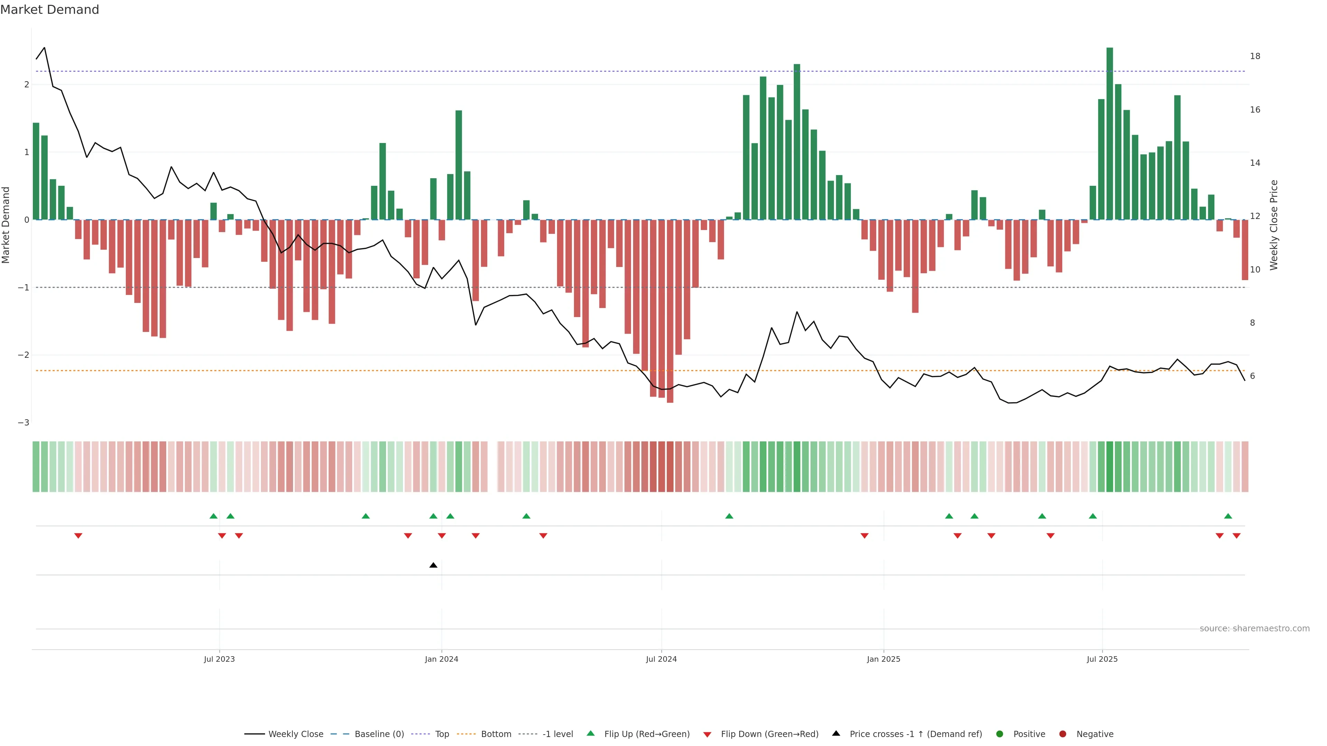Click the source: sharemaestro.com text

click(1254, 628)
